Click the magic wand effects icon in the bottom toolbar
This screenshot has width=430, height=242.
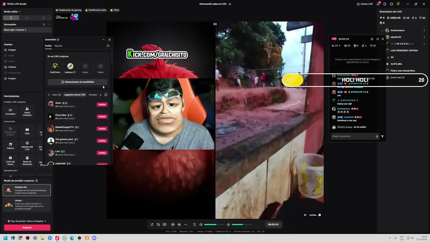[x=152, y=225]
